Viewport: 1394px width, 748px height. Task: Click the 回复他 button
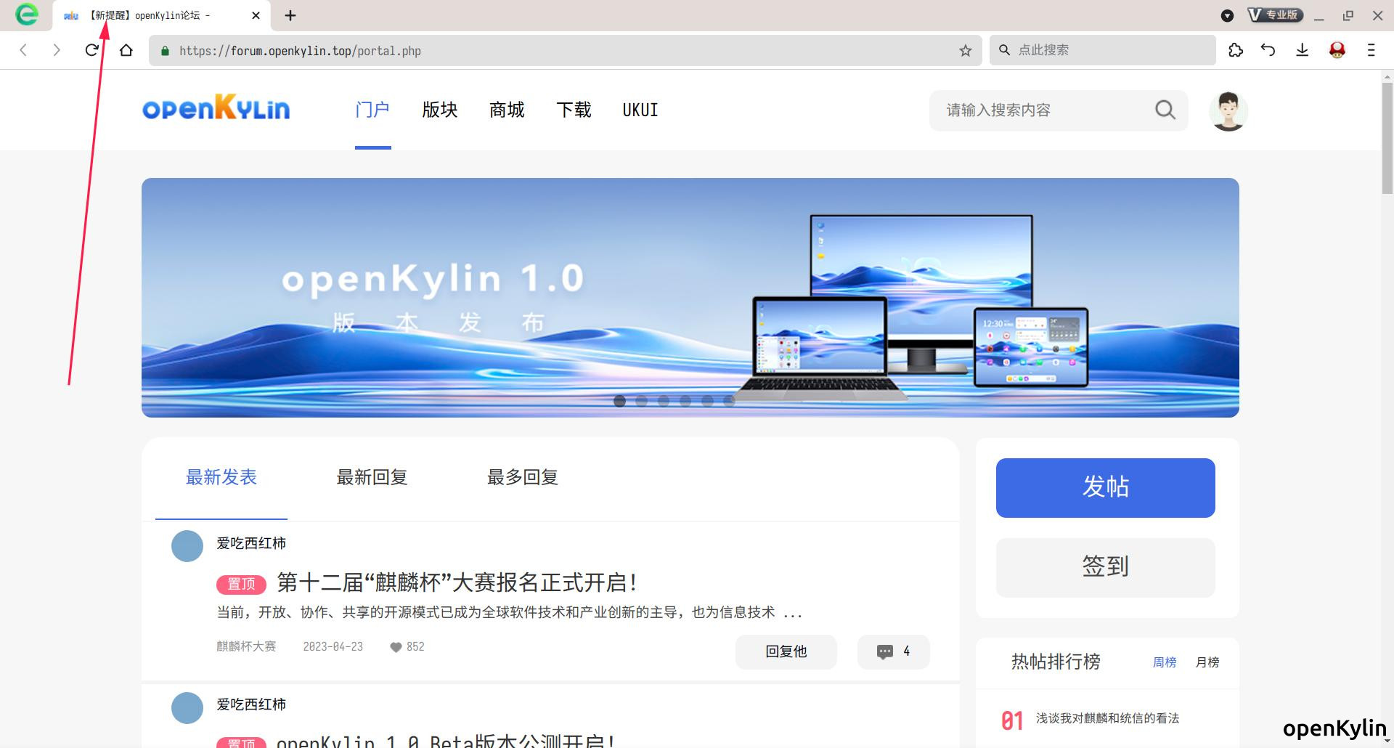pos(786,652)
